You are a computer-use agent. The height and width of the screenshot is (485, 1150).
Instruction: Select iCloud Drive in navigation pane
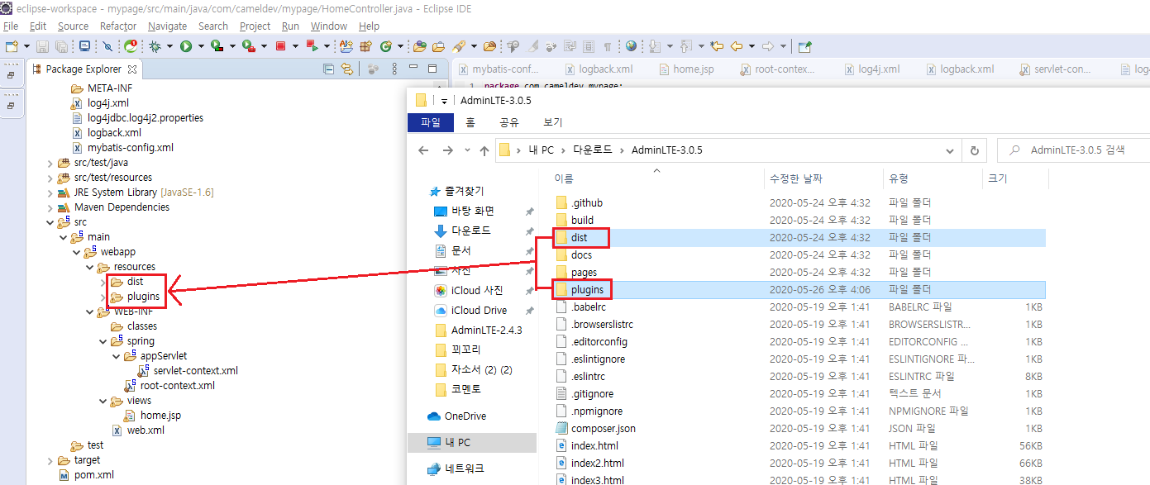point(479,311)
